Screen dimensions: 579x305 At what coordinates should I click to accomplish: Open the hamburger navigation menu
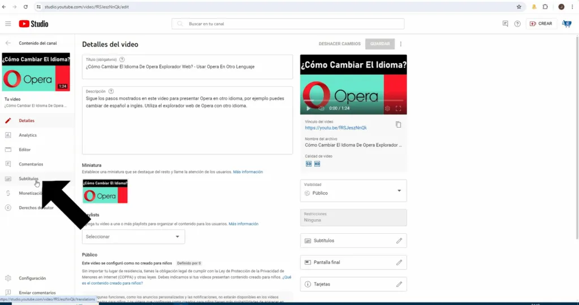coord(8,24)
